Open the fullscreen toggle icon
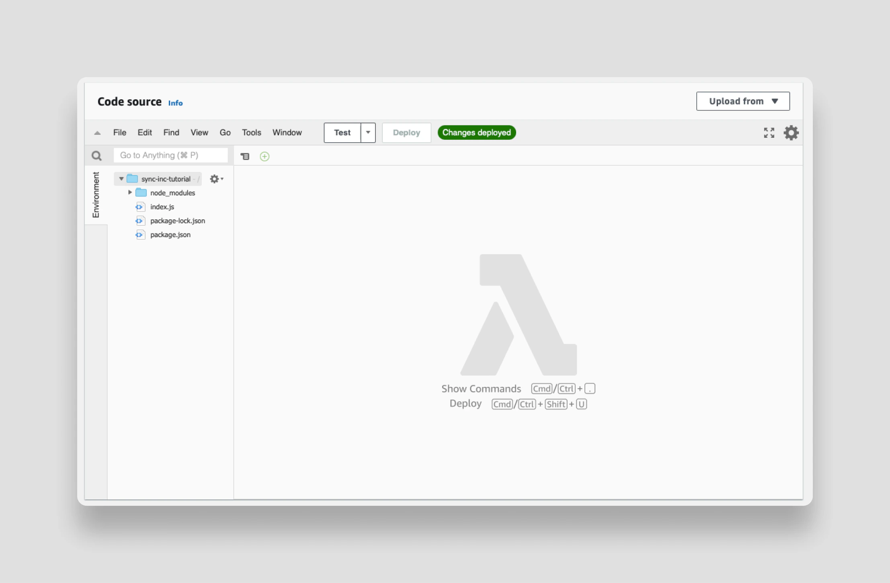This screenshot has height=583, width=890. click(769, 133)
